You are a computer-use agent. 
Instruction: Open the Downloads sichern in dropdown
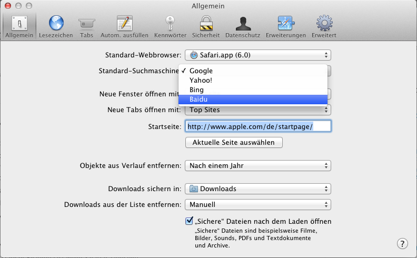(258, 189)
